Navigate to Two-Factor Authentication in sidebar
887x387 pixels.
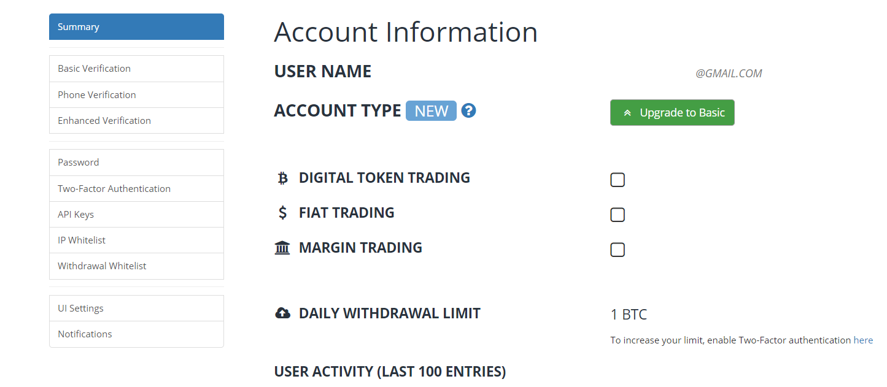[x=136, y=189]
